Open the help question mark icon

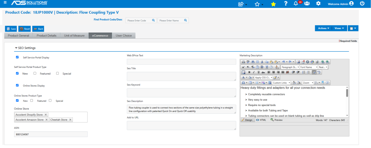tap(286, 4)
